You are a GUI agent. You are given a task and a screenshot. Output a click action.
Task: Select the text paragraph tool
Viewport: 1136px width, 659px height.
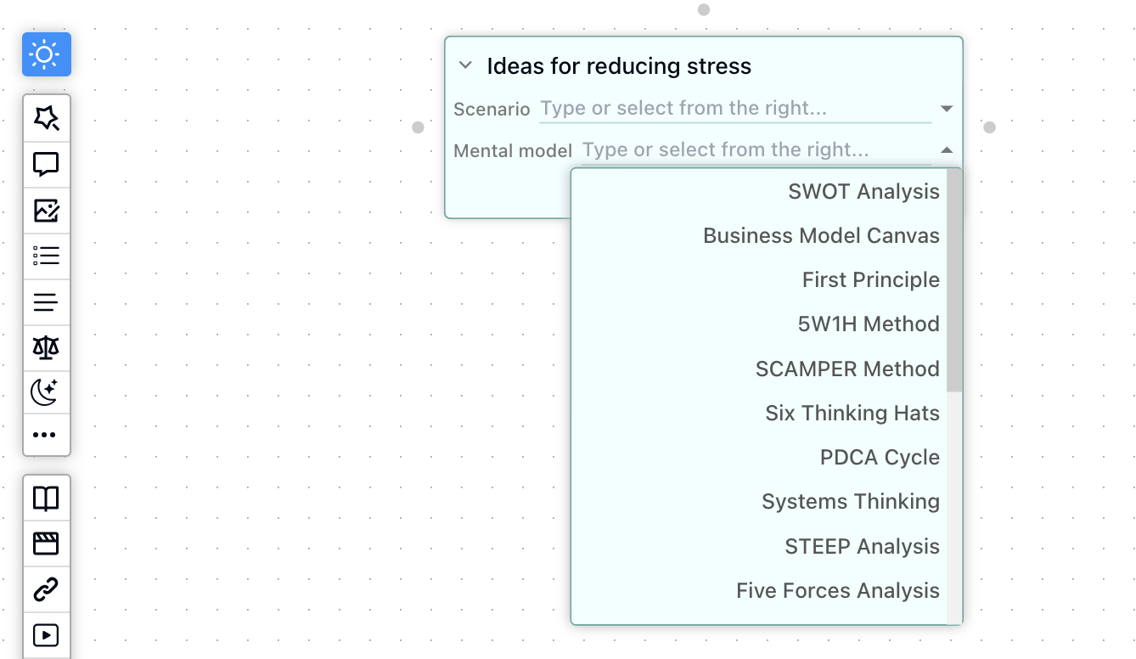click(47, 301)
